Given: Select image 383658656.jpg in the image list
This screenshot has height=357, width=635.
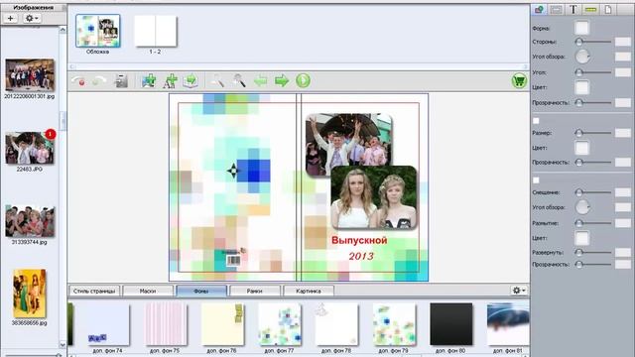Looking at the screenshot, I should pos(30,294).
